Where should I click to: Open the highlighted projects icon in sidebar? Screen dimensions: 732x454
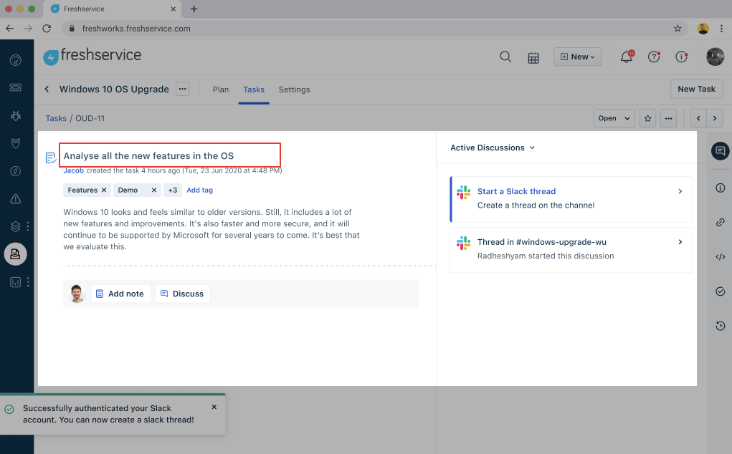coord(15,254)
